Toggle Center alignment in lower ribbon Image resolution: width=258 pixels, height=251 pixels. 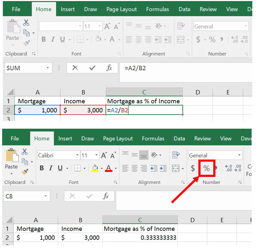135,168
